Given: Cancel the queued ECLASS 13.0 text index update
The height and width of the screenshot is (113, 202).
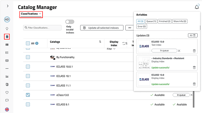Looking at the screenshot, I should (179, 51).
